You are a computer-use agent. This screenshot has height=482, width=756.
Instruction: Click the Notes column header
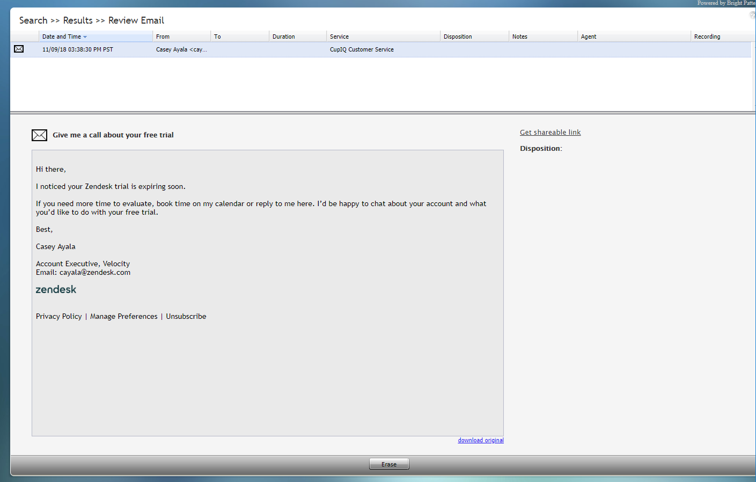pyautogui.click(x=543, y=36)
